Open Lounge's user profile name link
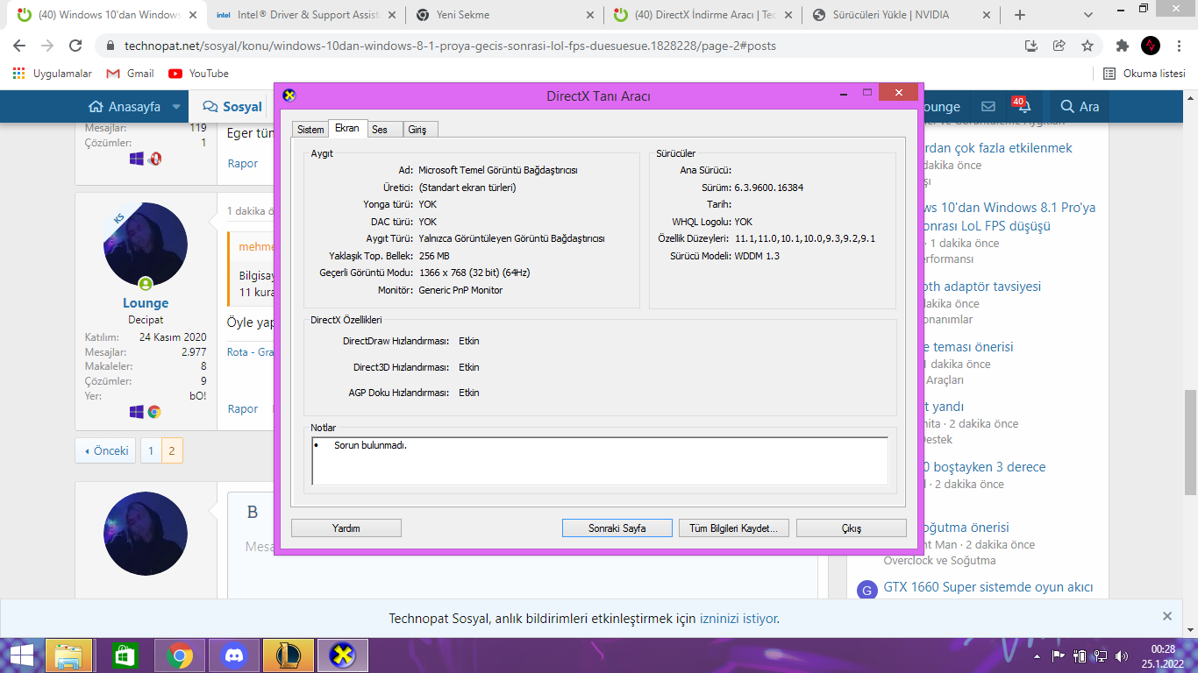Screen dimensions: 1198x673 [146, 303]
